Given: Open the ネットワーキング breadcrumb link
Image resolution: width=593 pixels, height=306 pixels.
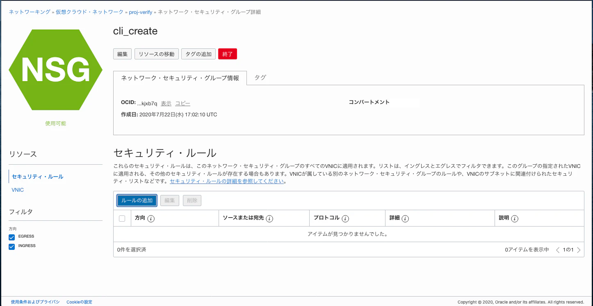Looking at the screenshot, I should [30, 12].
